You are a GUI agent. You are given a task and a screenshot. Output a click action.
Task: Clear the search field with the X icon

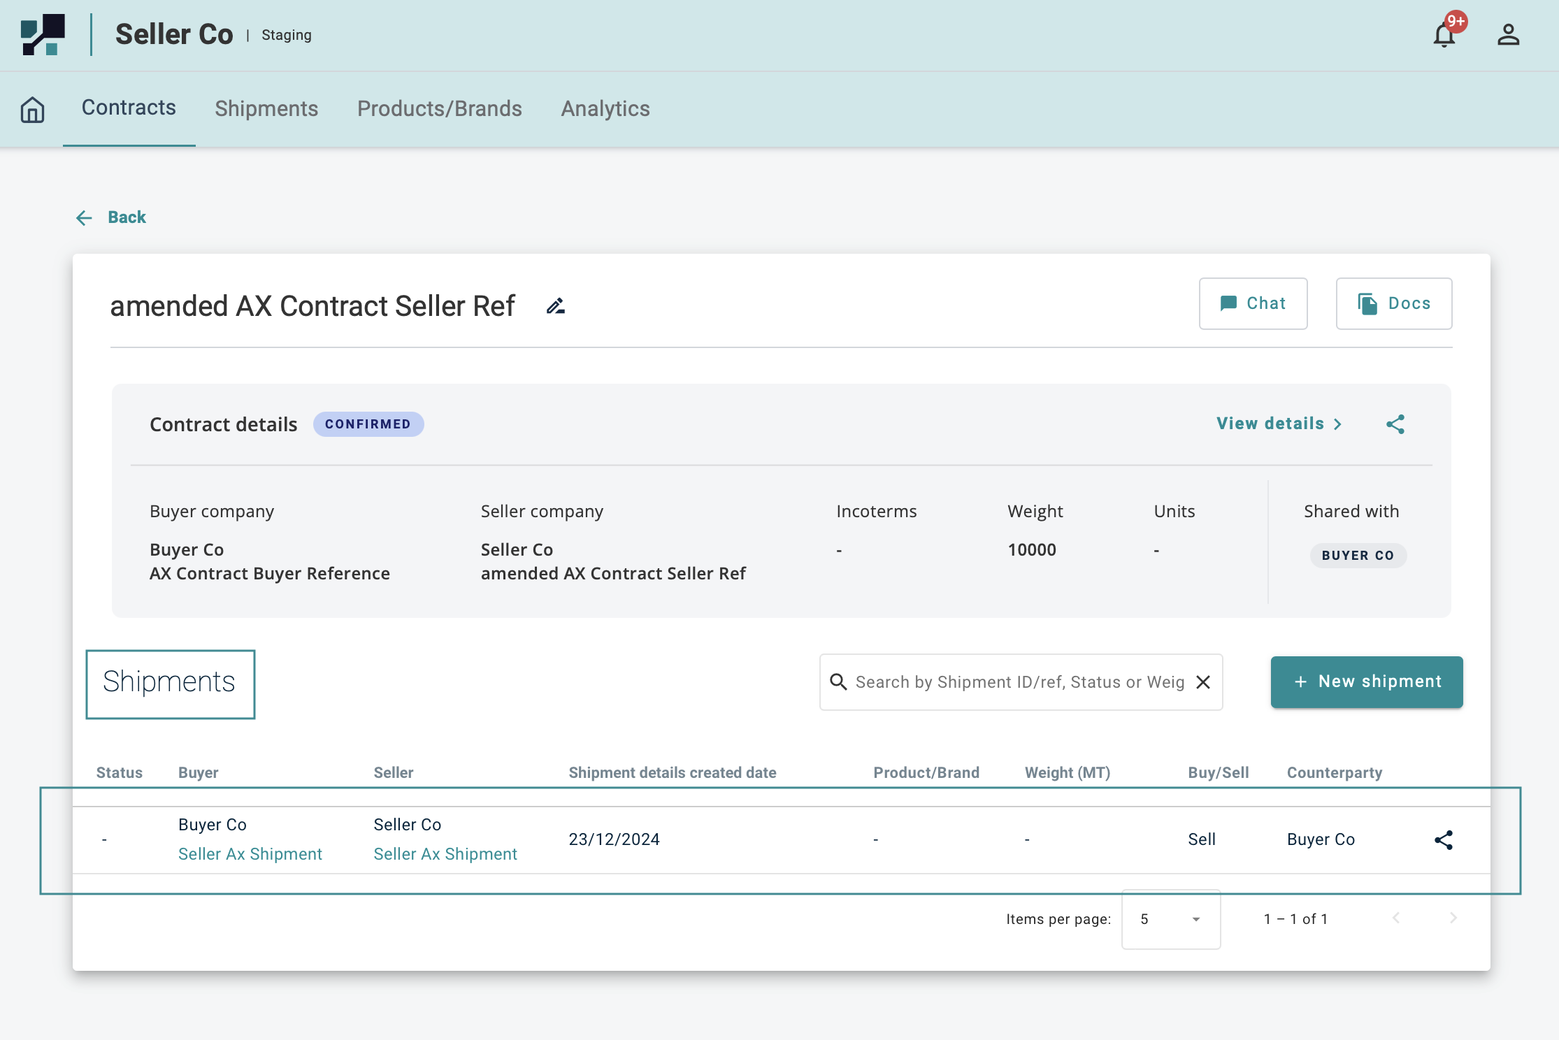coord(1203,682)
